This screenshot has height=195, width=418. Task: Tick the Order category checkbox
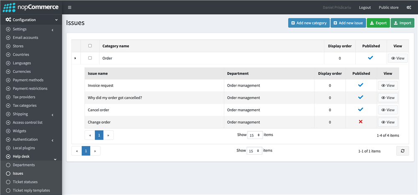point(90,58)
